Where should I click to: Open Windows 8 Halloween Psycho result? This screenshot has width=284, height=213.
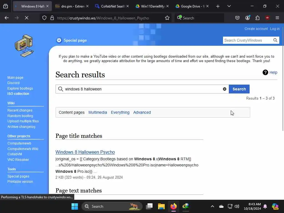click(x=85, y=152)
